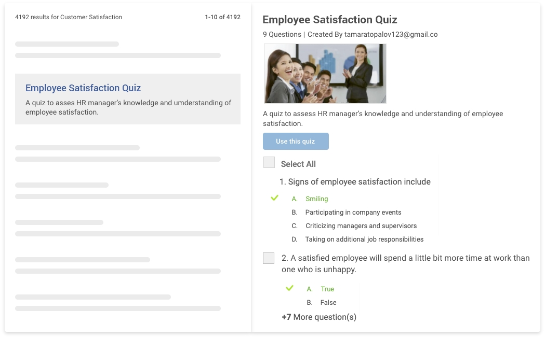Click the quiz preview photo thumbnail
This screenshot has width=545, height=338.
click(x=325, y=74)
